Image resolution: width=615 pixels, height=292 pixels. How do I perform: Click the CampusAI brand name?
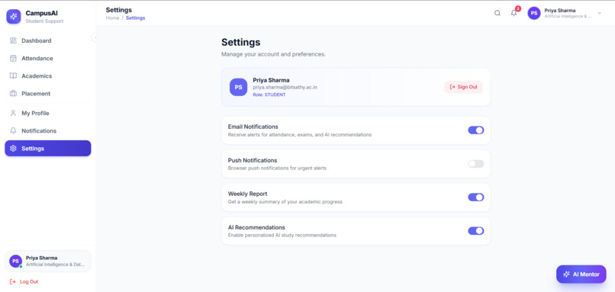(x=41, y=13)
